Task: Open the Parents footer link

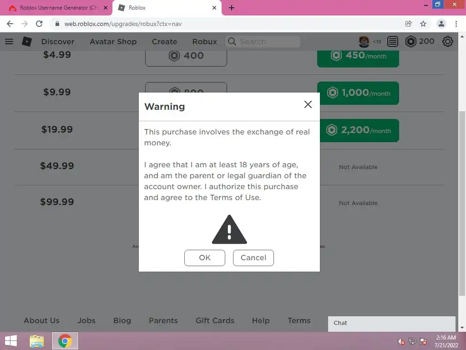Action: click(x=163, y=320)
